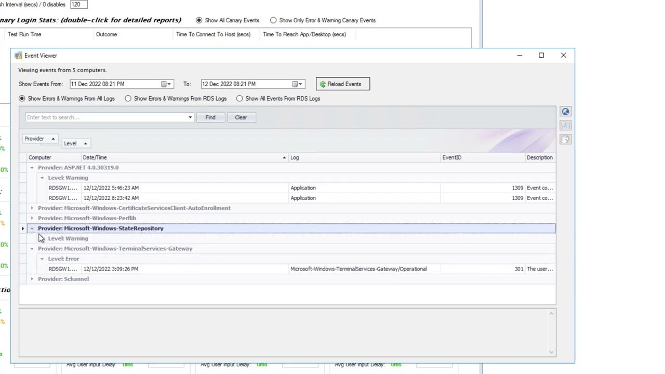This screenshot has height=374, width=665.
Task: Click the Provider group-by chip
Action: pyautogui.click(x=39, y=139)
